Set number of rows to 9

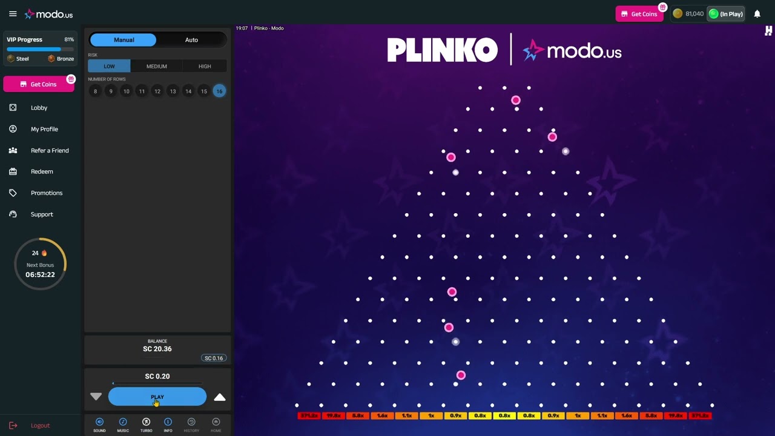(111, 91)
